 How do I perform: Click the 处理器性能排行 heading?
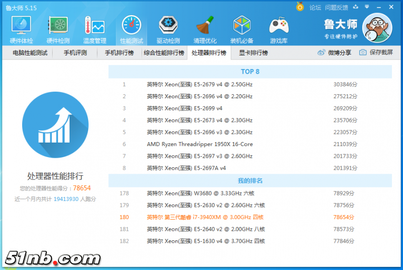click(55, 176)
